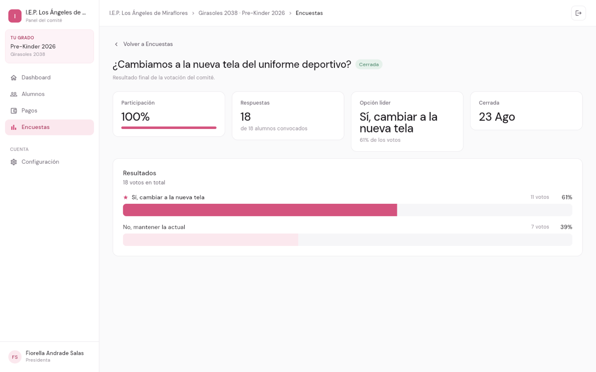This screenshot has width=596, height=372.
Task: Click 'de 18 alumnos convocados' text
Action: click(274, 128)
